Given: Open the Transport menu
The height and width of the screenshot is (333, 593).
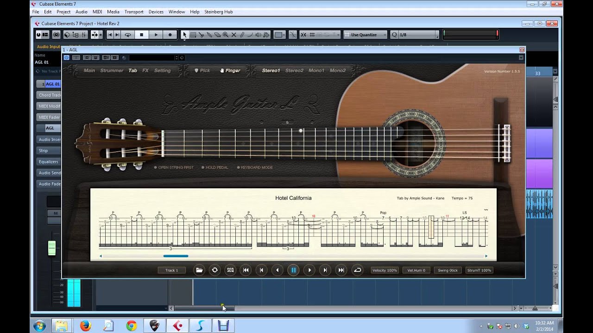Looking at the screenshot, I should pyautogui.click(x=134, y=12).
